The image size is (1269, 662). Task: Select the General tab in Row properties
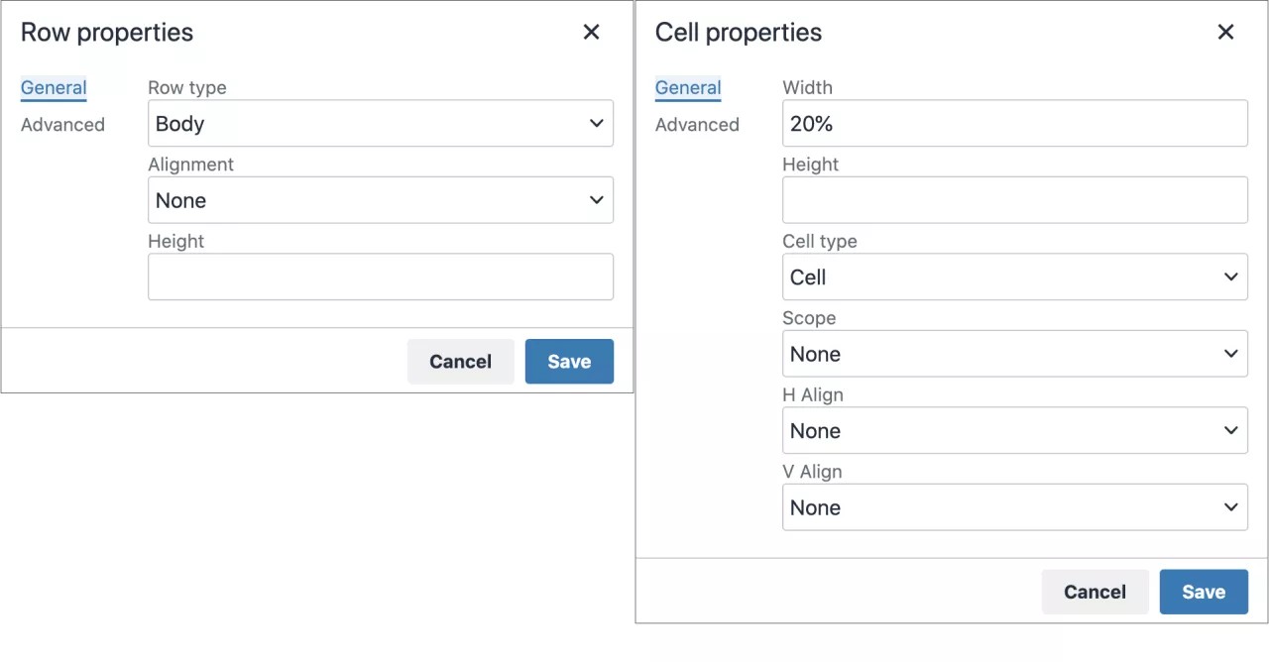(54, 87)
